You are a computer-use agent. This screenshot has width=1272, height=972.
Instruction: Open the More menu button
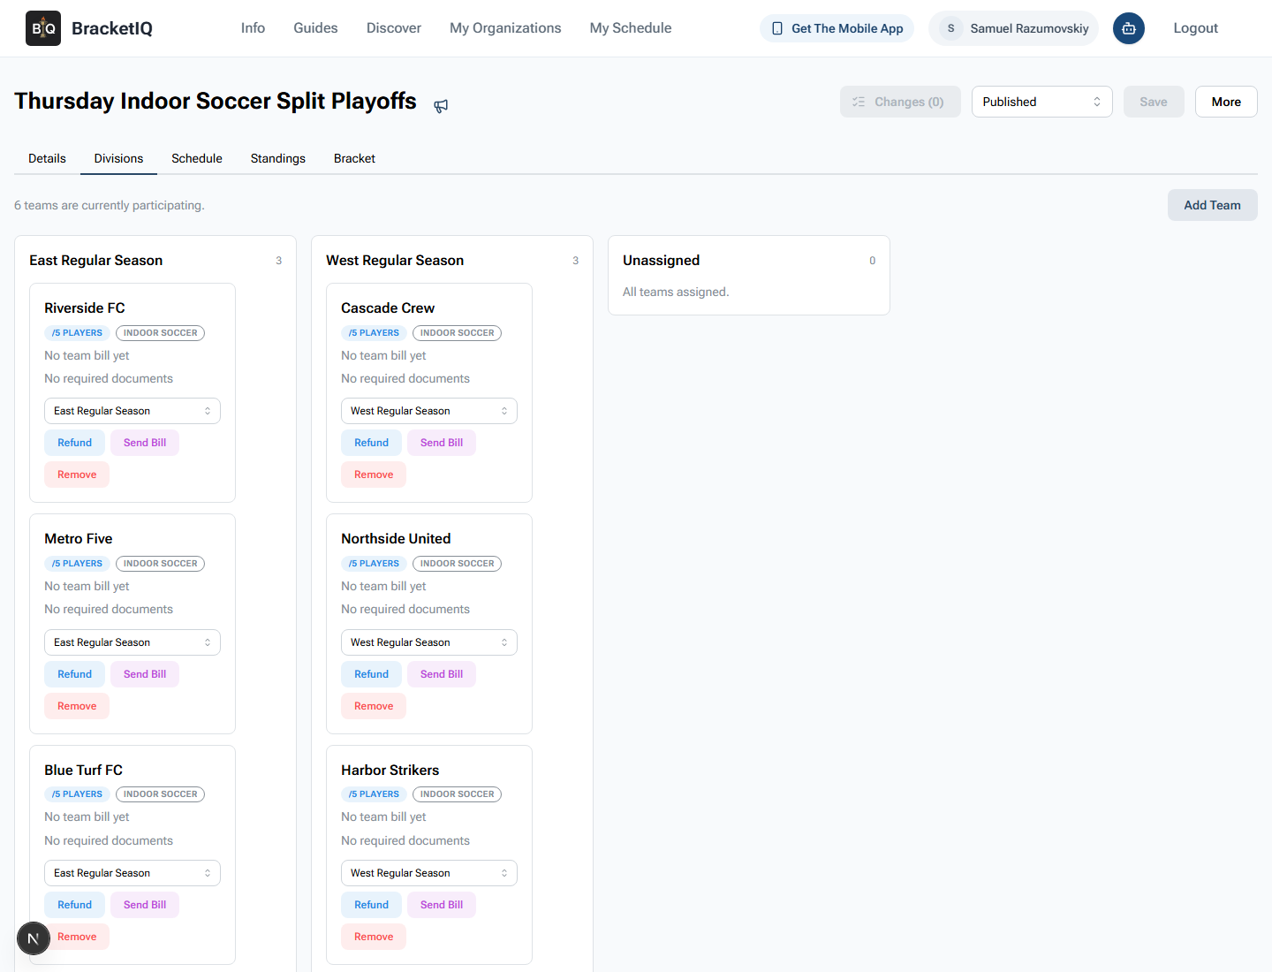pos(1226,102)
